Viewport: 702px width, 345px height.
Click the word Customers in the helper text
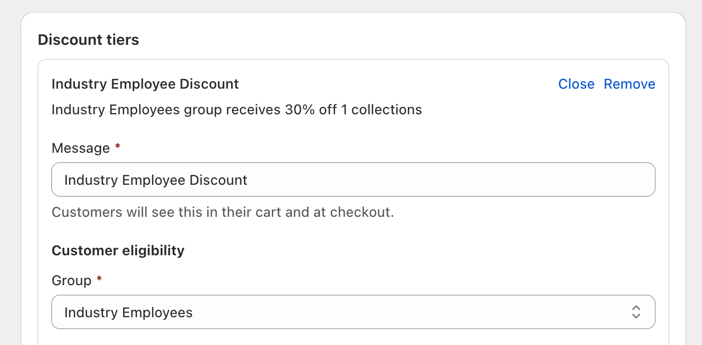click(87, 212)
